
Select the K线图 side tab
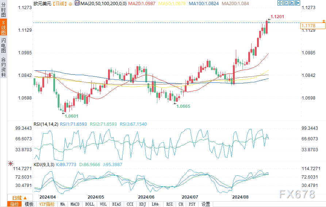tap(3, 27)
